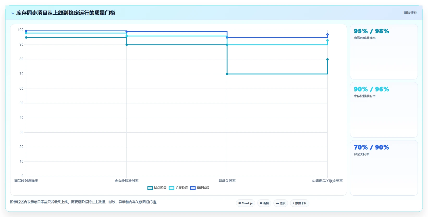
Task: Click the 内容商品关联完整率 x-axis label
Action: coord(327,181)
